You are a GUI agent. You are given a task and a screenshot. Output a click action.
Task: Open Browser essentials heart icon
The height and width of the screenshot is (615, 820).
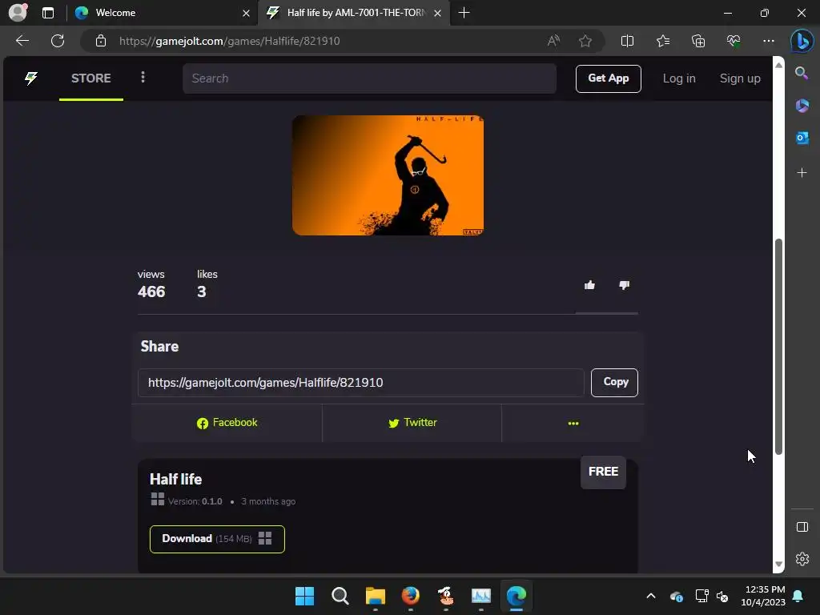[734, 41]
